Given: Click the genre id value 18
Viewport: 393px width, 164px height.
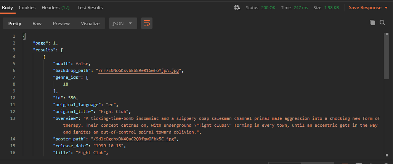Looking at the screenshot, I should pyautogui.click(x=66, y=84).
